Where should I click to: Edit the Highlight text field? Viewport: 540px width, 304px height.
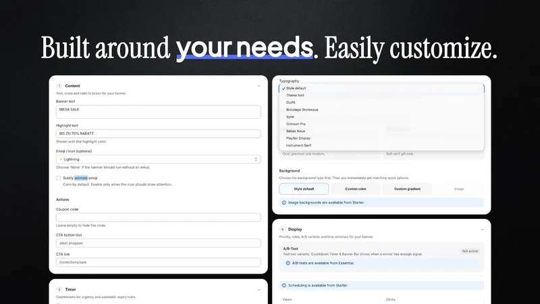click(x=159, y=133)
